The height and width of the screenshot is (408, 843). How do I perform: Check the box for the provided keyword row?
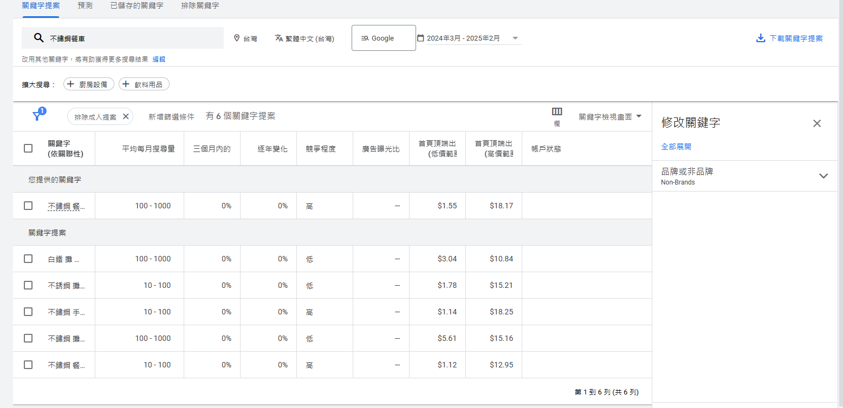point(28,206)
